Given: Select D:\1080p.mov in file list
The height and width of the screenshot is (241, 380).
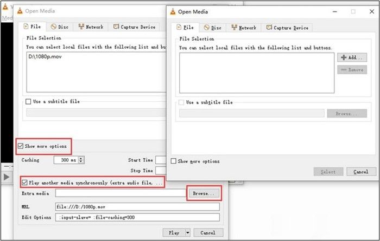Looking at the screenshot, I should click(x=45, y=57).
